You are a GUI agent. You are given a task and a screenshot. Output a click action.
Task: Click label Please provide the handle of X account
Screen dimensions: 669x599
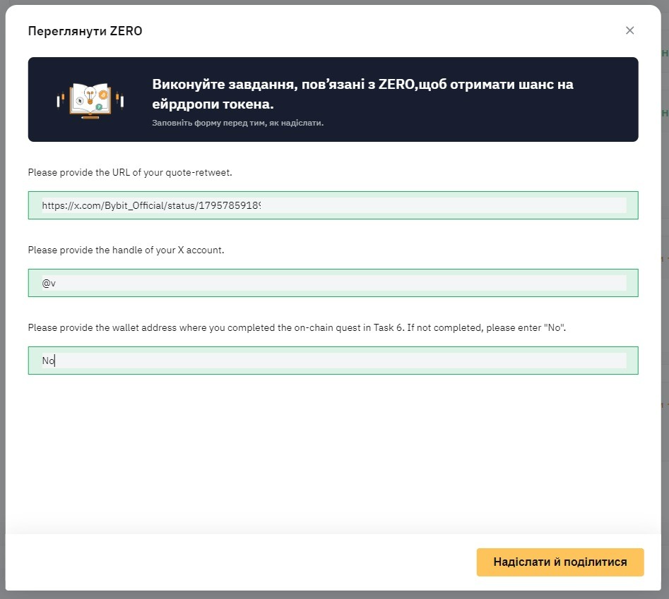coord(126,250)
